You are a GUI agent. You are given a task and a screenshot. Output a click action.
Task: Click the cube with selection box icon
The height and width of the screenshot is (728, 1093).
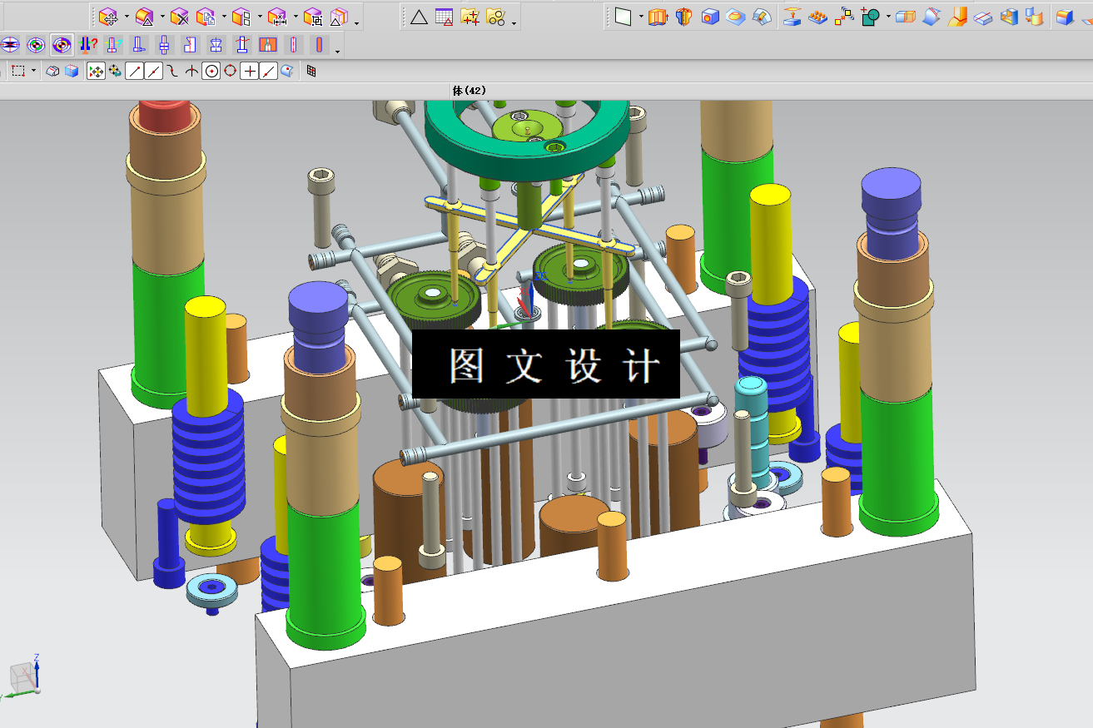pyautogui.click(x=313, y=17)
